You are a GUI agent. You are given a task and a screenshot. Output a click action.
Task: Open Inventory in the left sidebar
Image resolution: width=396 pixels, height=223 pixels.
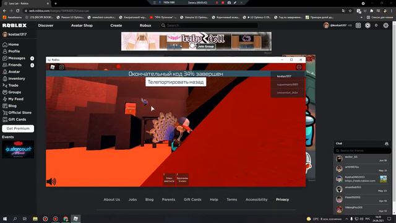tap(14, 79)
